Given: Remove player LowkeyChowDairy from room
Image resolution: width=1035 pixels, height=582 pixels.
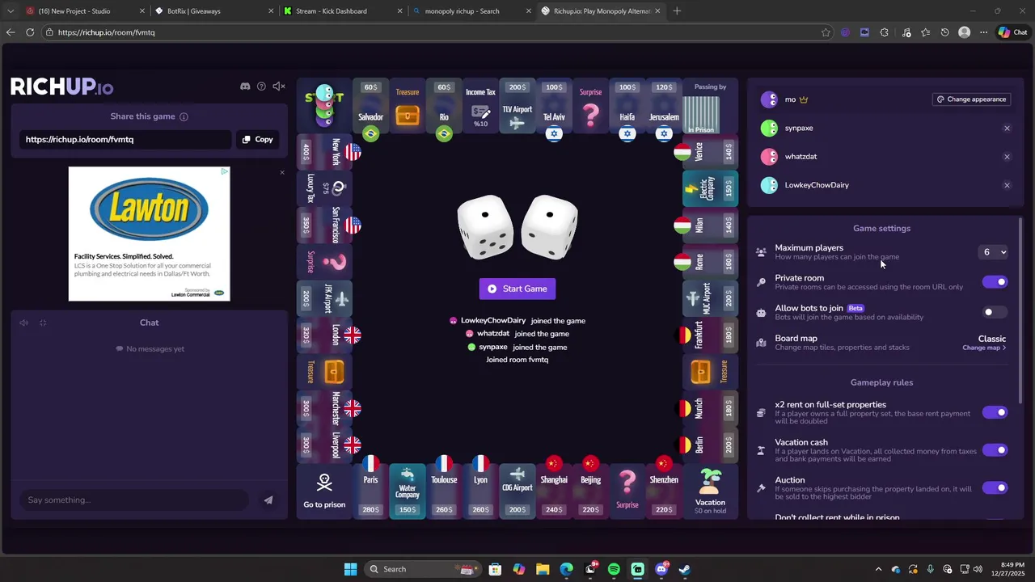Looking at the screenshot, I should point(1007,185).
